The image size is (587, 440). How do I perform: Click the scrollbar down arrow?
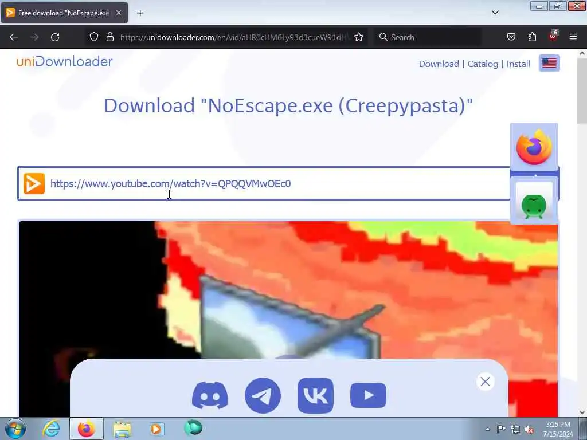[582, 412]
